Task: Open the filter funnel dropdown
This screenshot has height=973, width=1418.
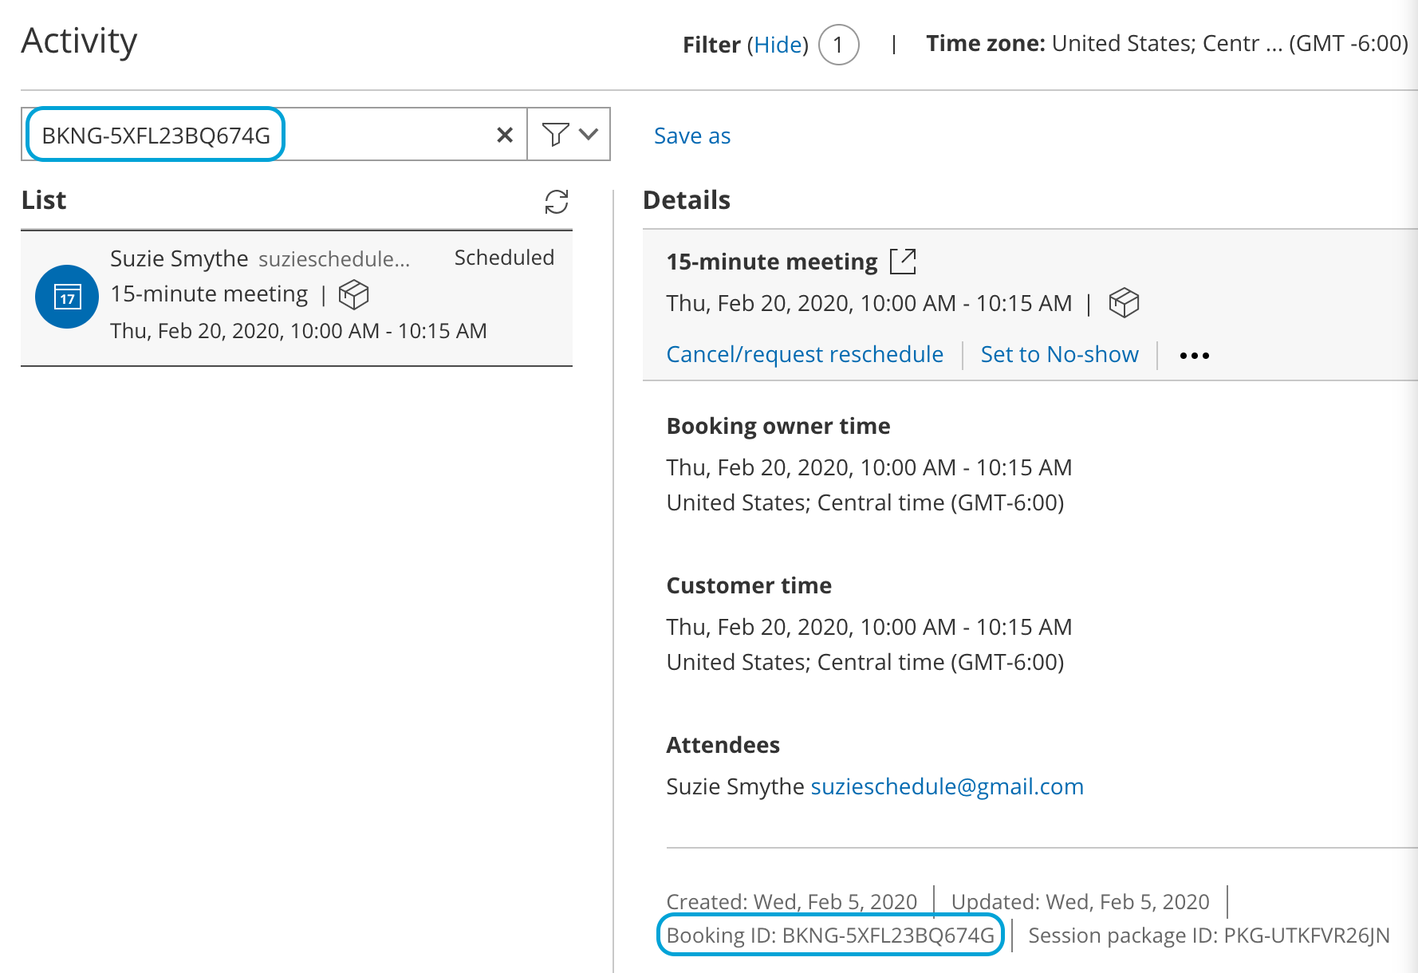Action: (569, 134)
